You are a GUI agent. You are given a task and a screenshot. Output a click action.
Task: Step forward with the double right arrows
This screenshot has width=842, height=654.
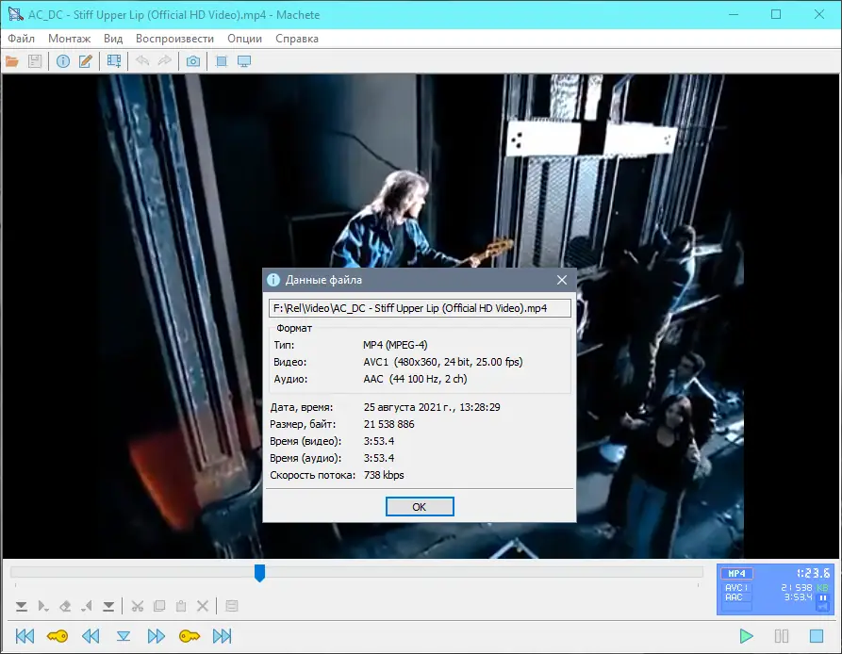pyautogui.click(x=157, y=636)
